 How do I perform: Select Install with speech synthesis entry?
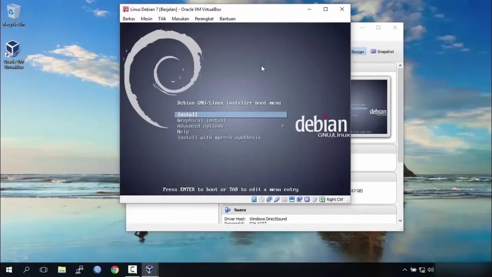[x=219, y=138]
